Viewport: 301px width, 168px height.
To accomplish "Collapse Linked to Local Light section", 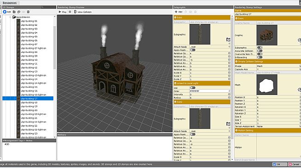I will (x=175, y=83).
